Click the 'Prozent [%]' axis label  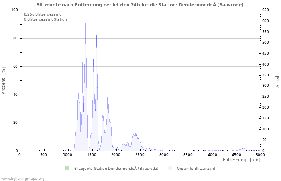click(x=3, y=80)
